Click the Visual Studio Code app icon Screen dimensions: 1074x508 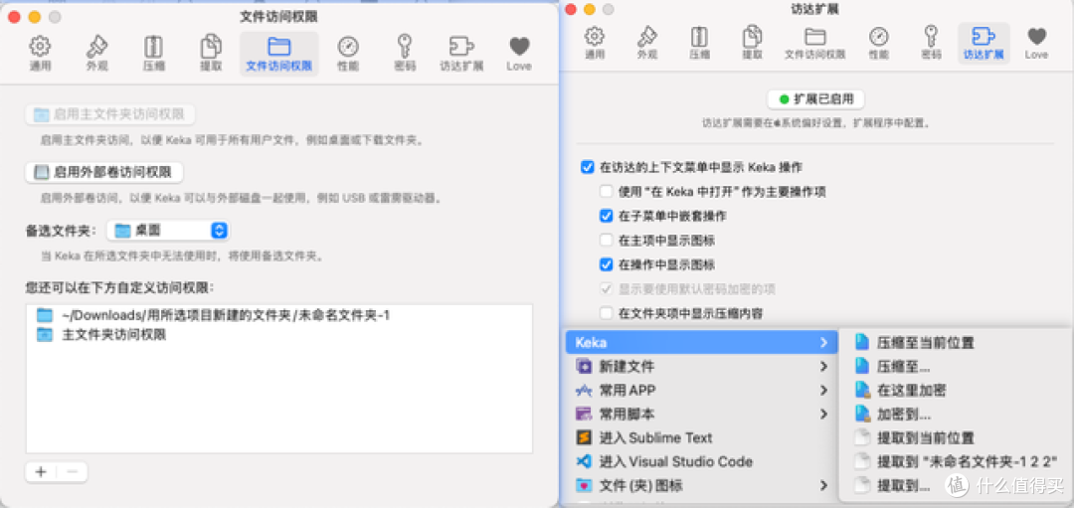tap(584, 461)
